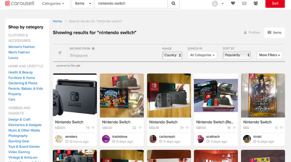The image size is (291, 162).
Task: Like the S$620 Nintendo Switch listing
Action: pos(140,128)
